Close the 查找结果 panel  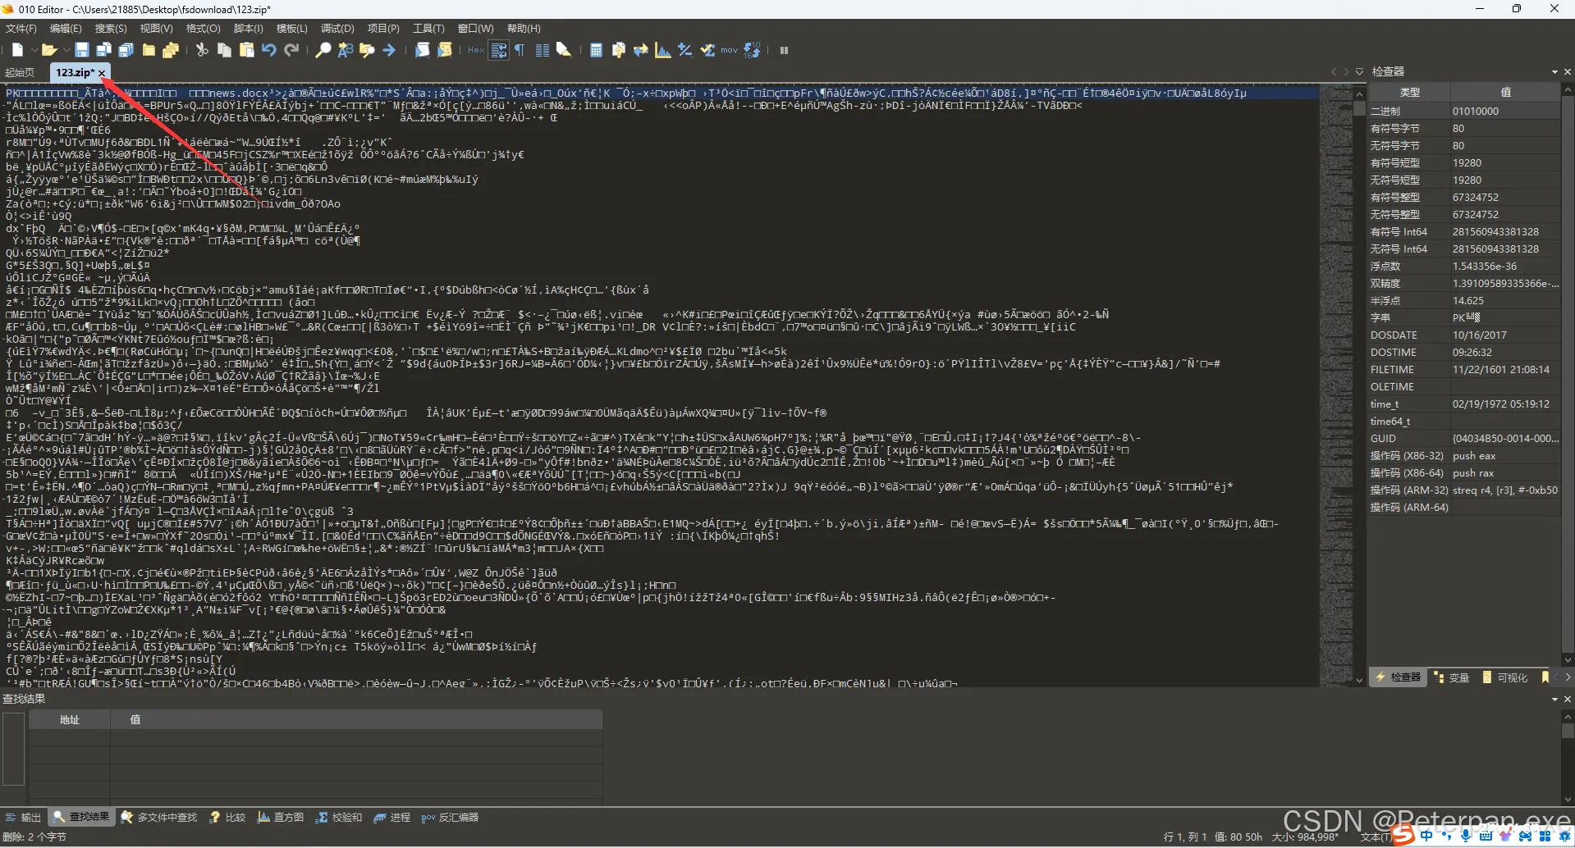click(1567, 699)
